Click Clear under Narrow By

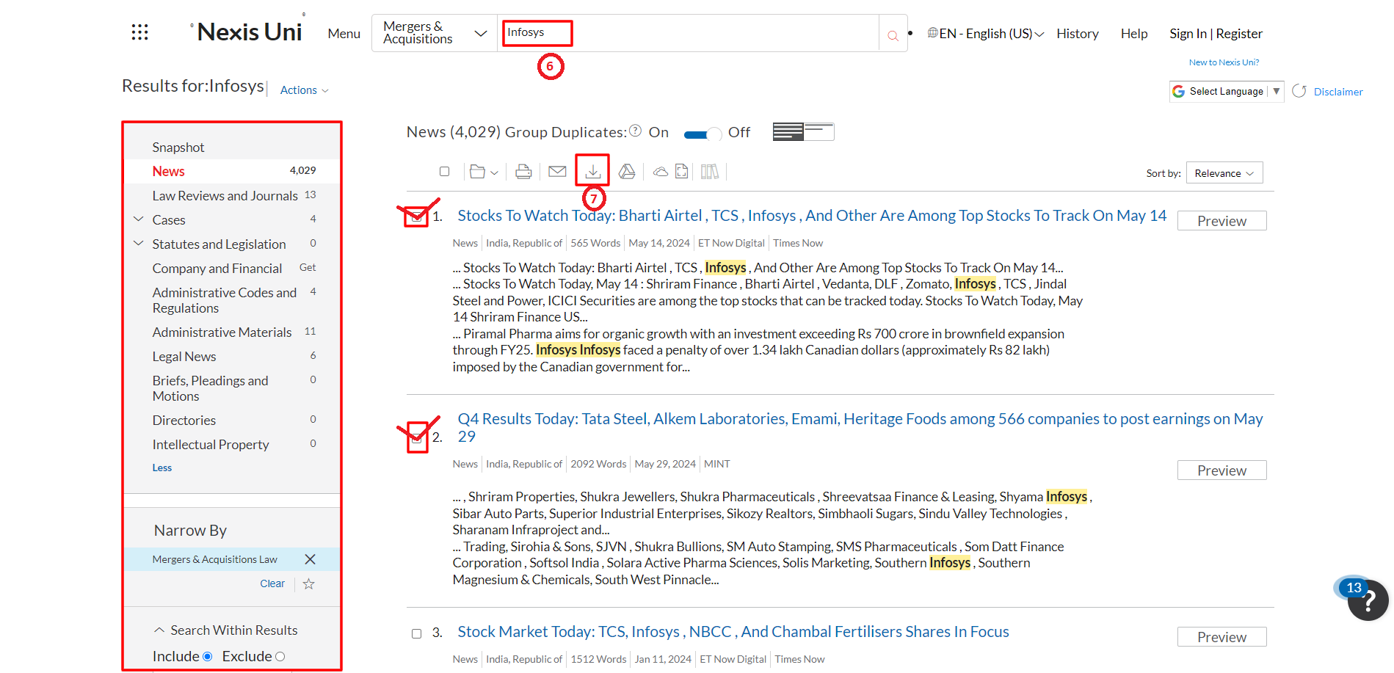272,584
